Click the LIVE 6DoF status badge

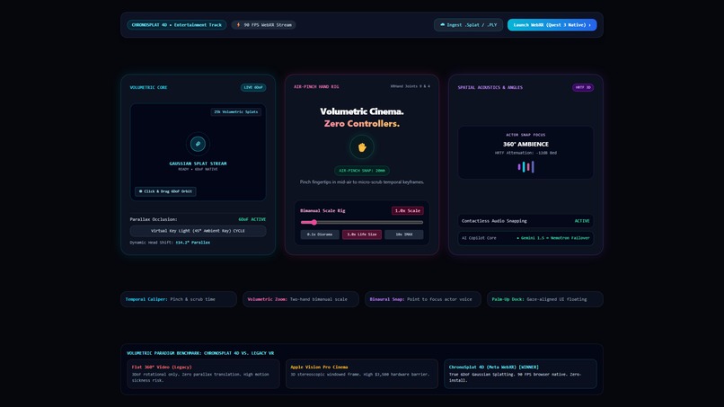(x=253, y=87)
